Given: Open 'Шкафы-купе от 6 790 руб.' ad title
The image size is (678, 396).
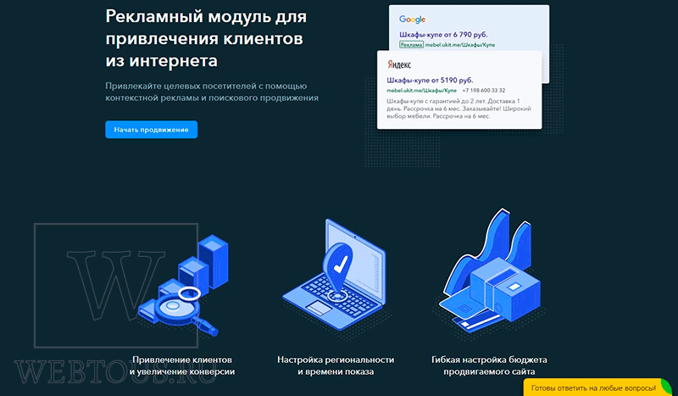Looking at the screenshot, I should pyautogui.click(x=443, y=35).
